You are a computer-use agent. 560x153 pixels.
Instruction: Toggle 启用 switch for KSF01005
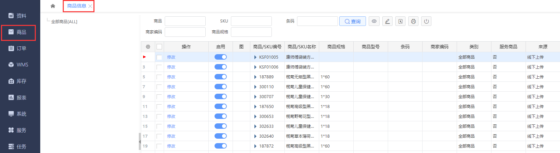click(221, 57)
